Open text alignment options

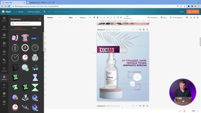point(121,18)
